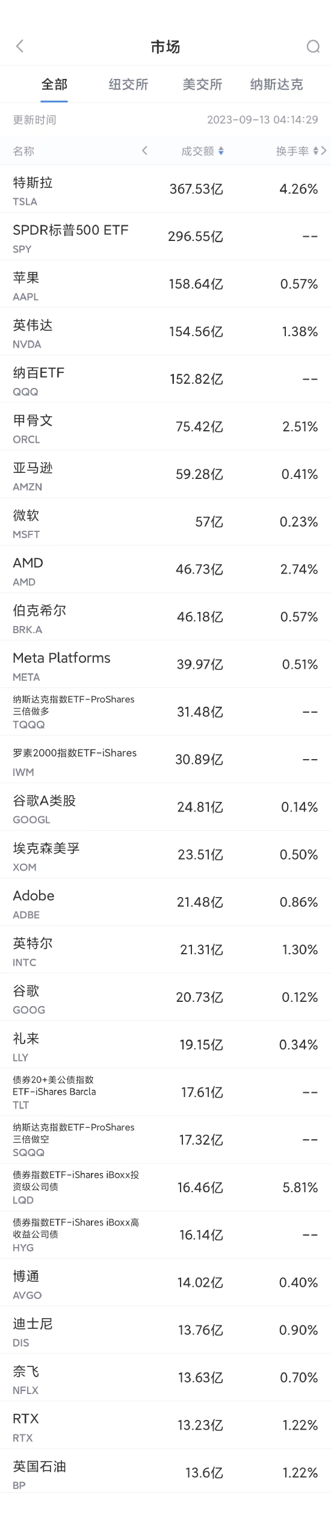This screenshot has height=1532, width=331.
Task: Open Meta Platforms stock row
Action: pos(165,664)
